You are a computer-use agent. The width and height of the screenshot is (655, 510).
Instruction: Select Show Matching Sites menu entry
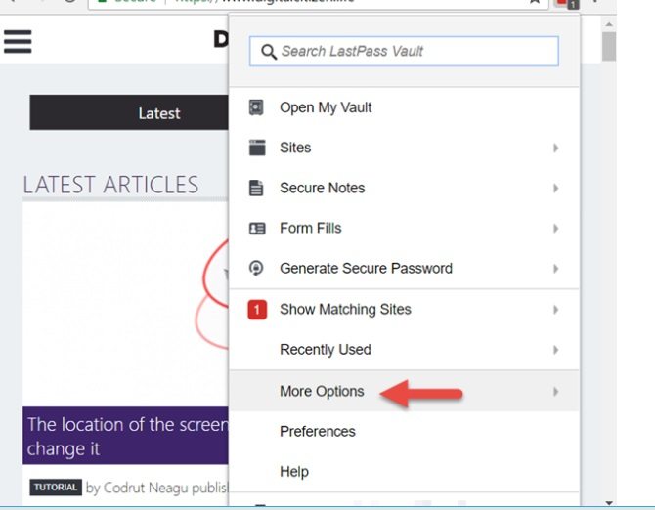click(404, 310)
